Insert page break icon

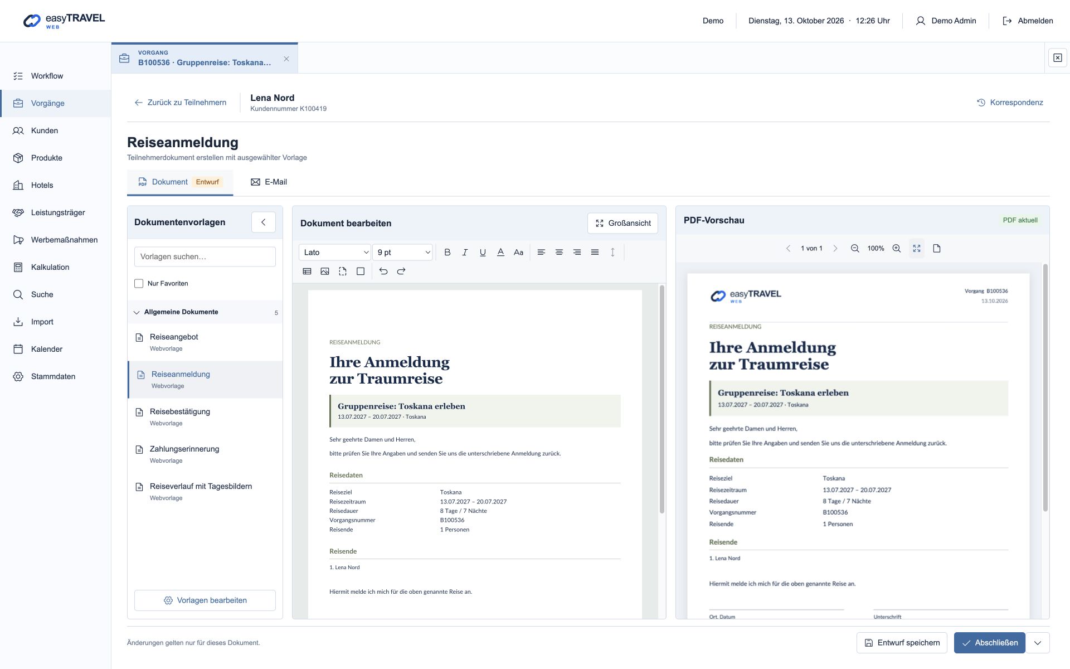[x=343, y=272]
